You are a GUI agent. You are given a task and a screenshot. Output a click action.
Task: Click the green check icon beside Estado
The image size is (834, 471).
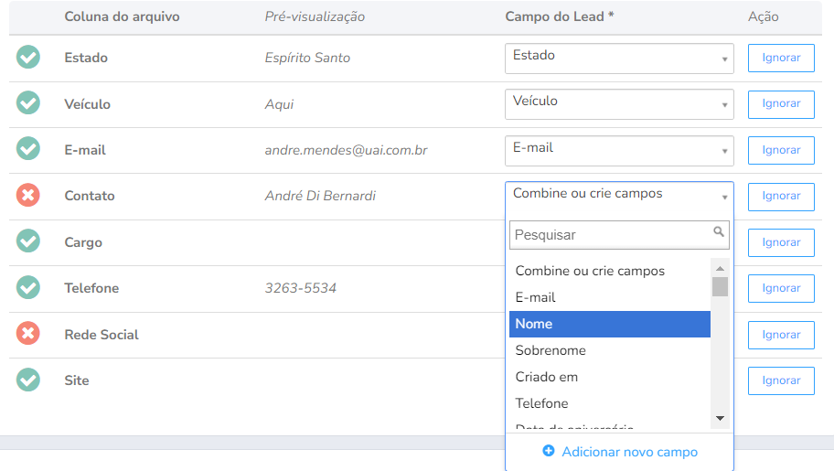[28, 58]
